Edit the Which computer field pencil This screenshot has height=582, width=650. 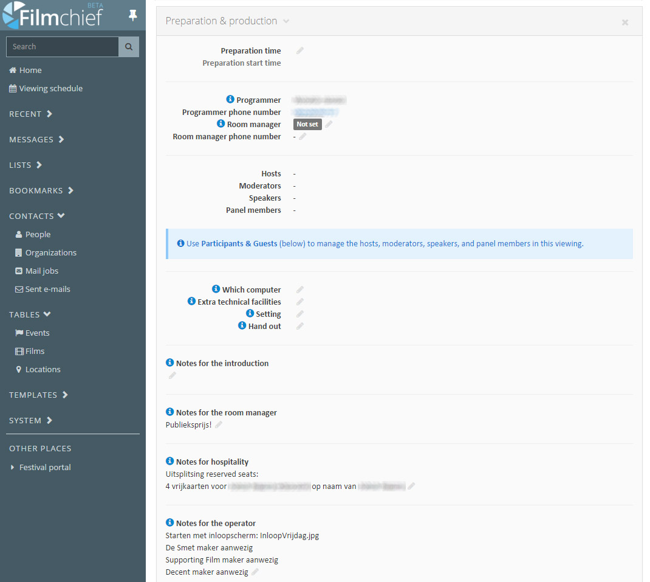(299, 290)
